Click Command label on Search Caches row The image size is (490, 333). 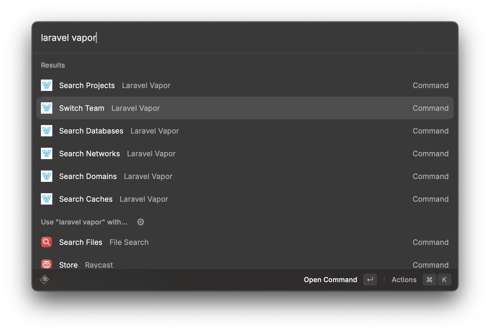[431, 199]
